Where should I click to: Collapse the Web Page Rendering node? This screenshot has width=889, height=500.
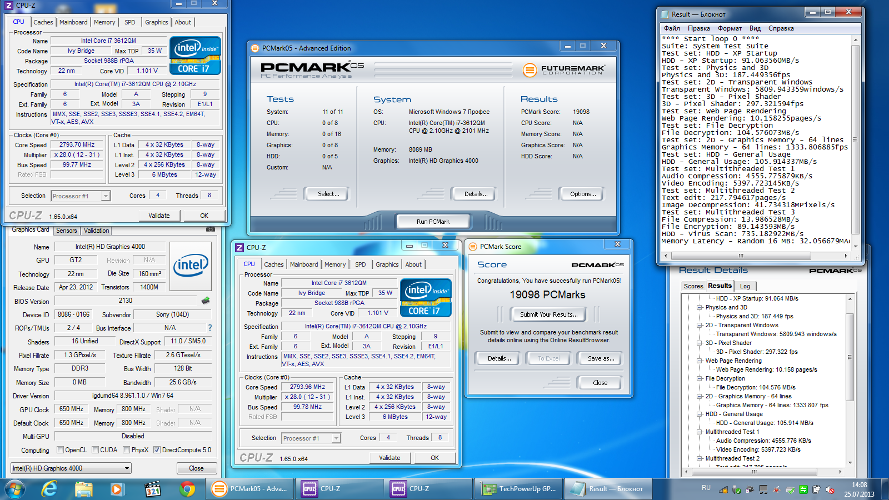coord(700,361)
